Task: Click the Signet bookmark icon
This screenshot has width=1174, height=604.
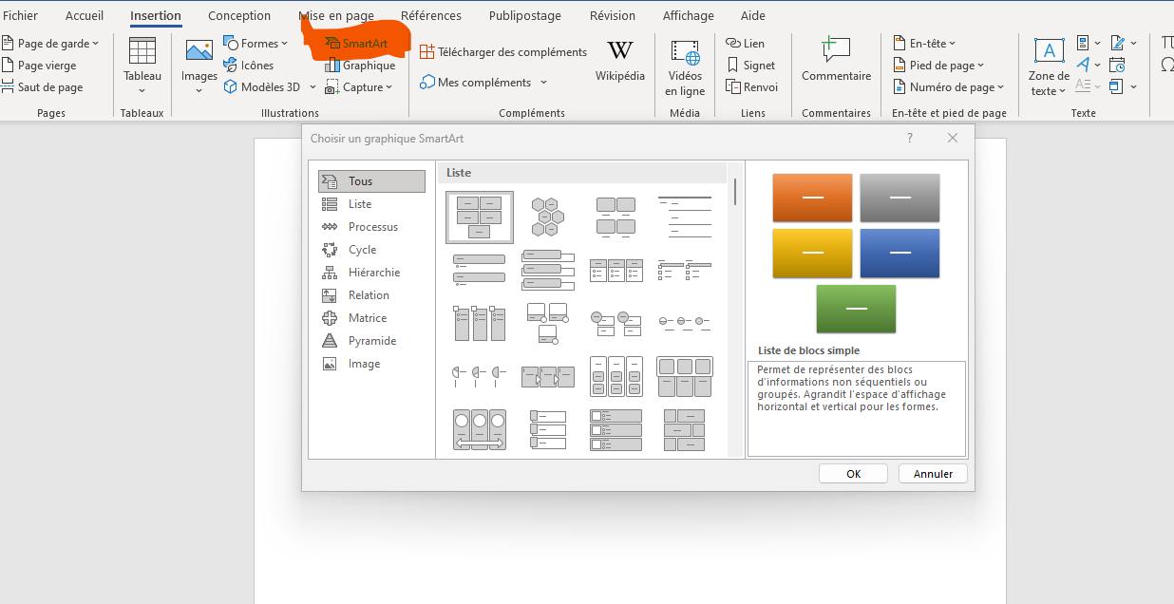Action: pos(732,66)
